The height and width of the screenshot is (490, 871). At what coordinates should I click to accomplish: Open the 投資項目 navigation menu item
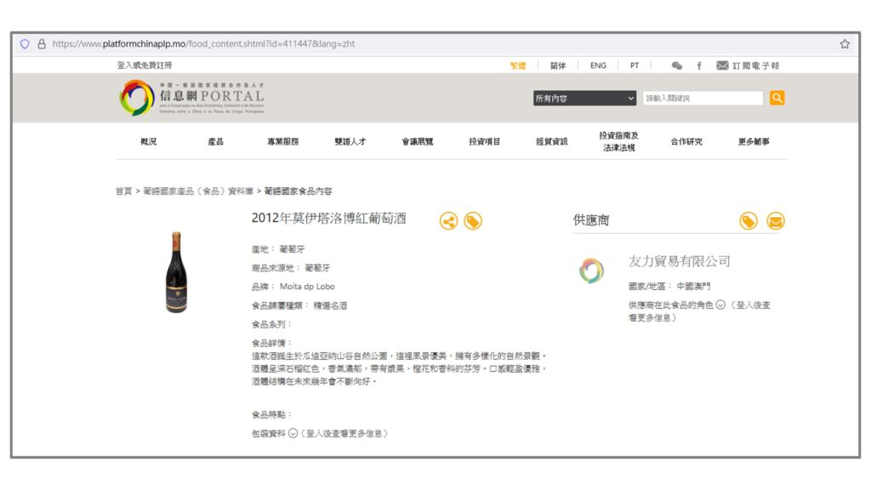click(x=485, y=142)
